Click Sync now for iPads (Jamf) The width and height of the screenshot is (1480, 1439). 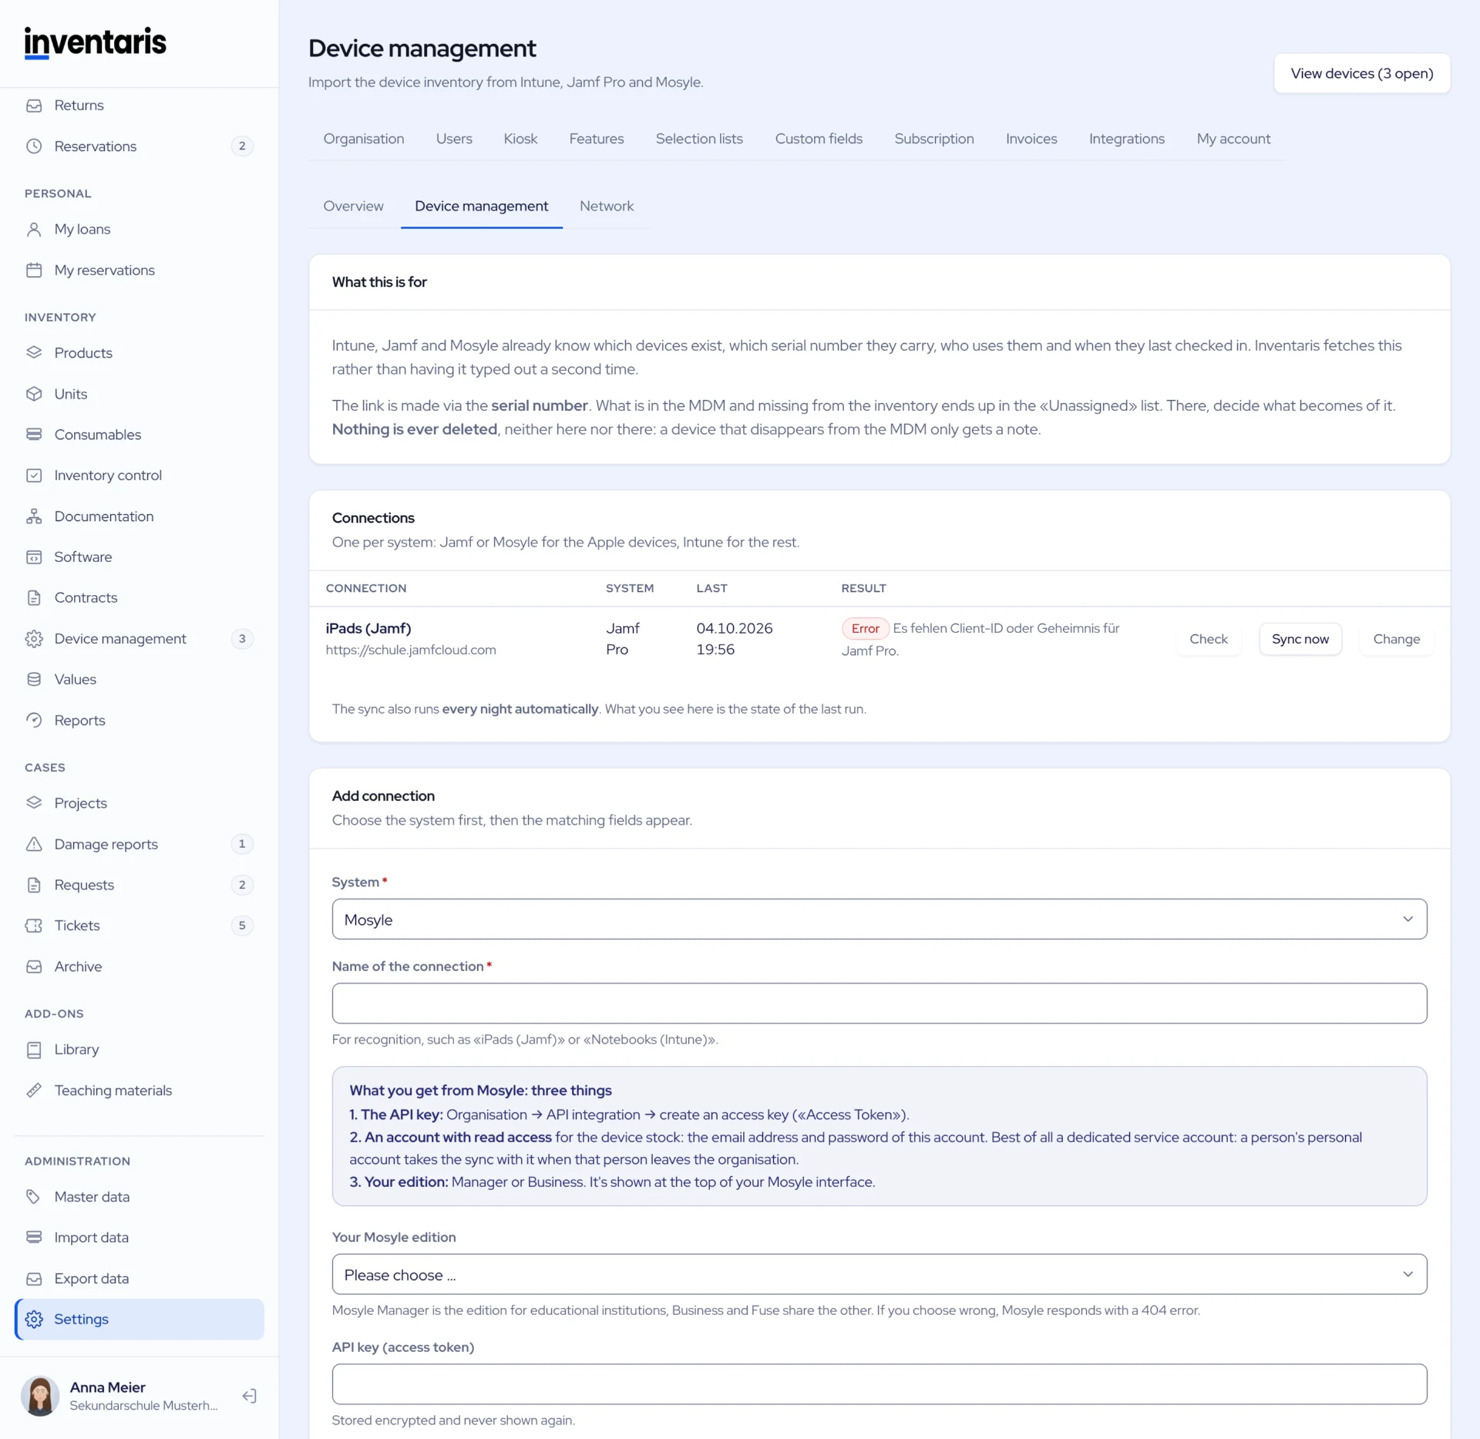pos(1300,639)
